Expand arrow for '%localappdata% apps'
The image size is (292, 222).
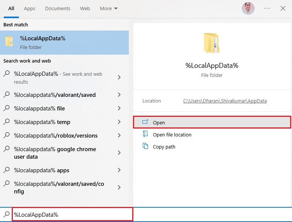[x=119, y=170]
